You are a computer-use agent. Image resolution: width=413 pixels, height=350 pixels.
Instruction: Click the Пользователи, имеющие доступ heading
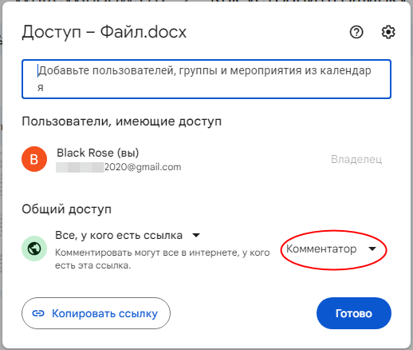coord(122,121)
